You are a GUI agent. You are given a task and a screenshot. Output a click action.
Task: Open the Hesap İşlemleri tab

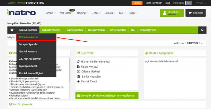tap(148, 30)
